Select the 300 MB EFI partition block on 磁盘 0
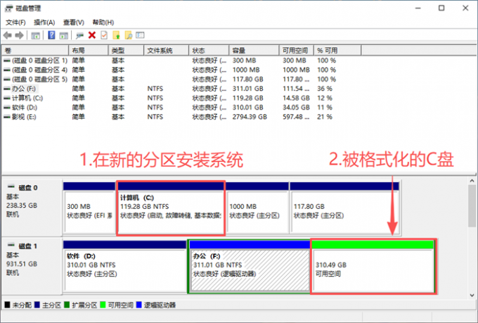This screenshot has height=323, width=478. [x=89, y=208]
